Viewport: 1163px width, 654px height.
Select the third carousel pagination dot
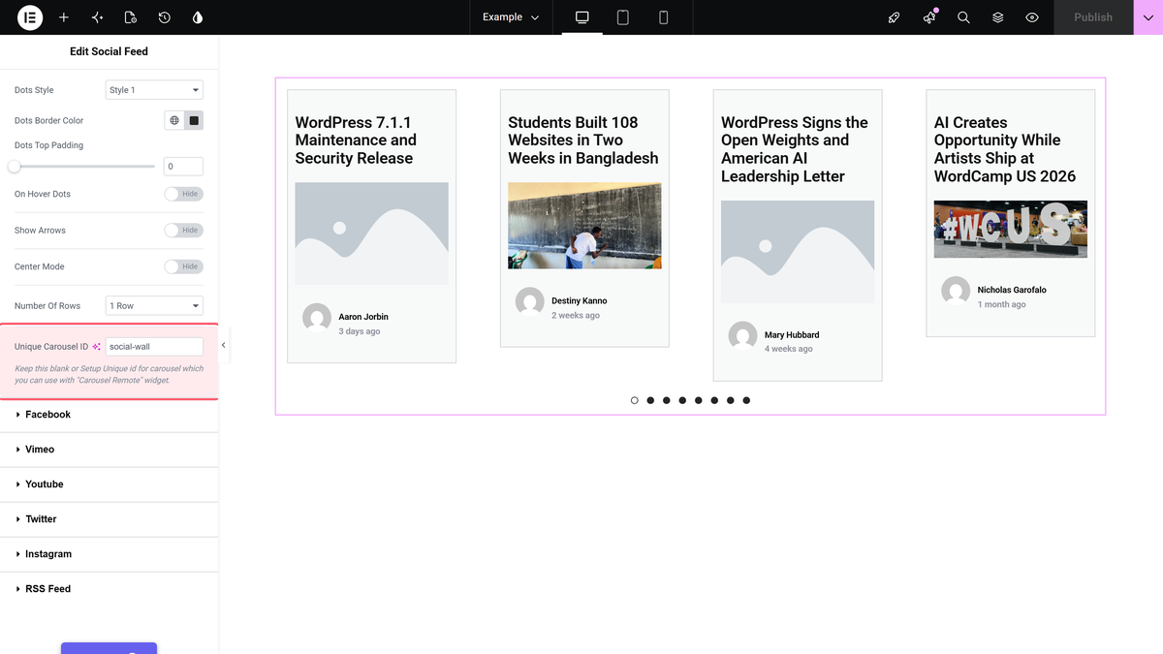click(x=667, y=400)
